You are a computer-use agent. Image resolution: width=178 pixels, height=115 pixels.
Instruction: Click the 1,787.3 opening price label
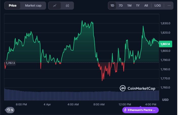click(10, 63)
